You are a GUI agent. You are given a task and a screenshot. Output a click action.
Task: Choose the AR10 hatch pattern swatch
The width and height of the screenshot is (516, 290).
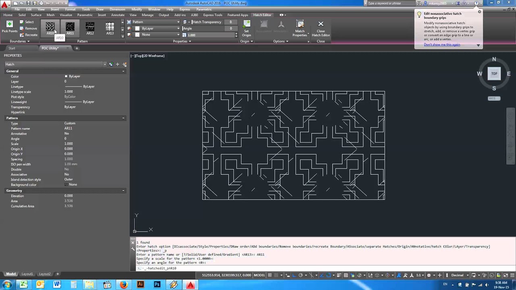coord(50,28)
